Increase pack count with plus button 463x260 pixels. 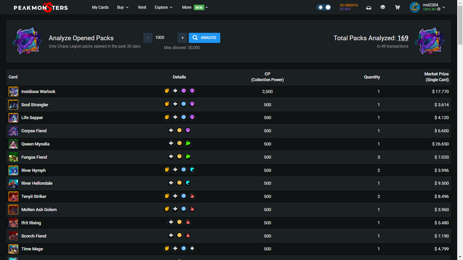183,38
